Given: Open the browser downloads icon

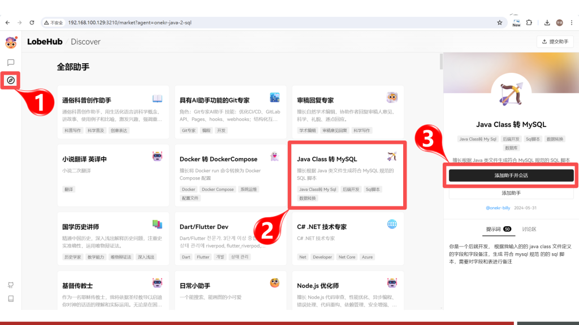Looking at the screenshot, I should click(547, 23).
